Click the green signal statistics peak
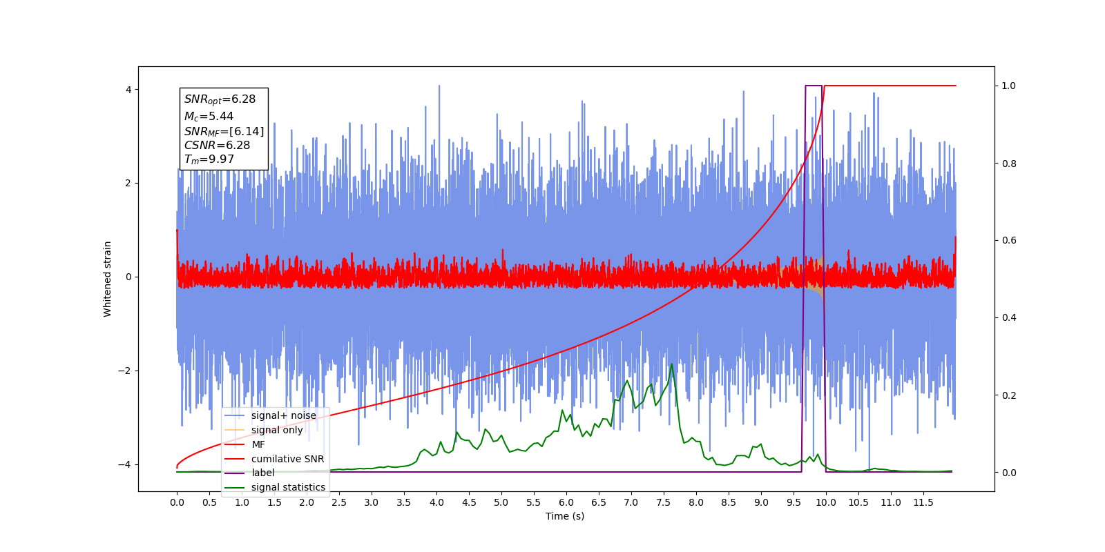The height and width of the screenshot is (552, 1105). click(x=671, y=364)
